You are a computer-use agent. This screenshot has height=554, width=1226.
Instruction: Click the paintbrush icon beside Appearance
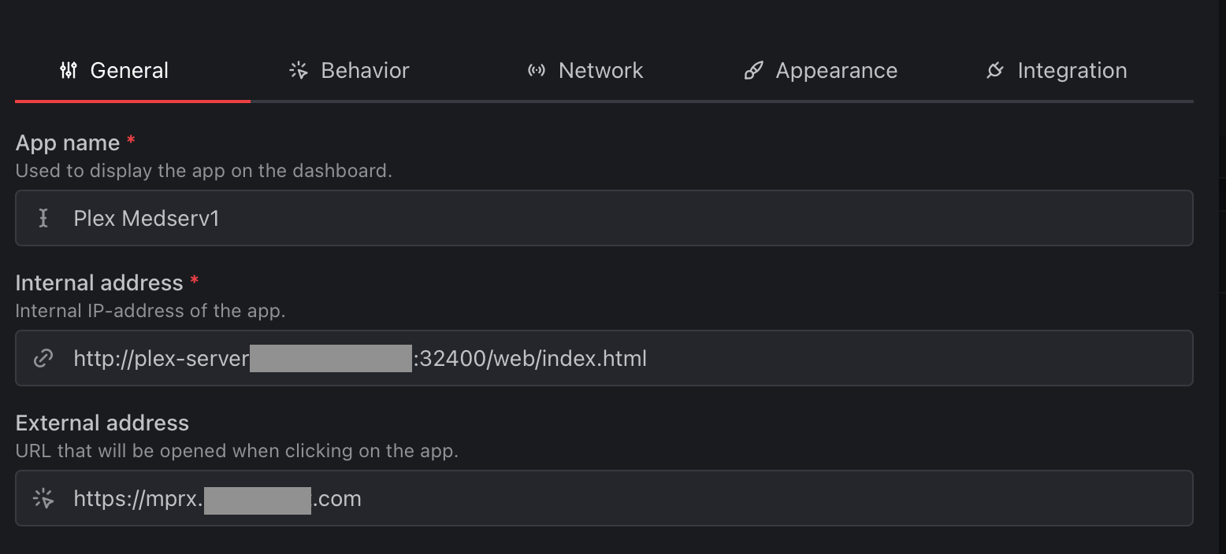coord(753,70)
